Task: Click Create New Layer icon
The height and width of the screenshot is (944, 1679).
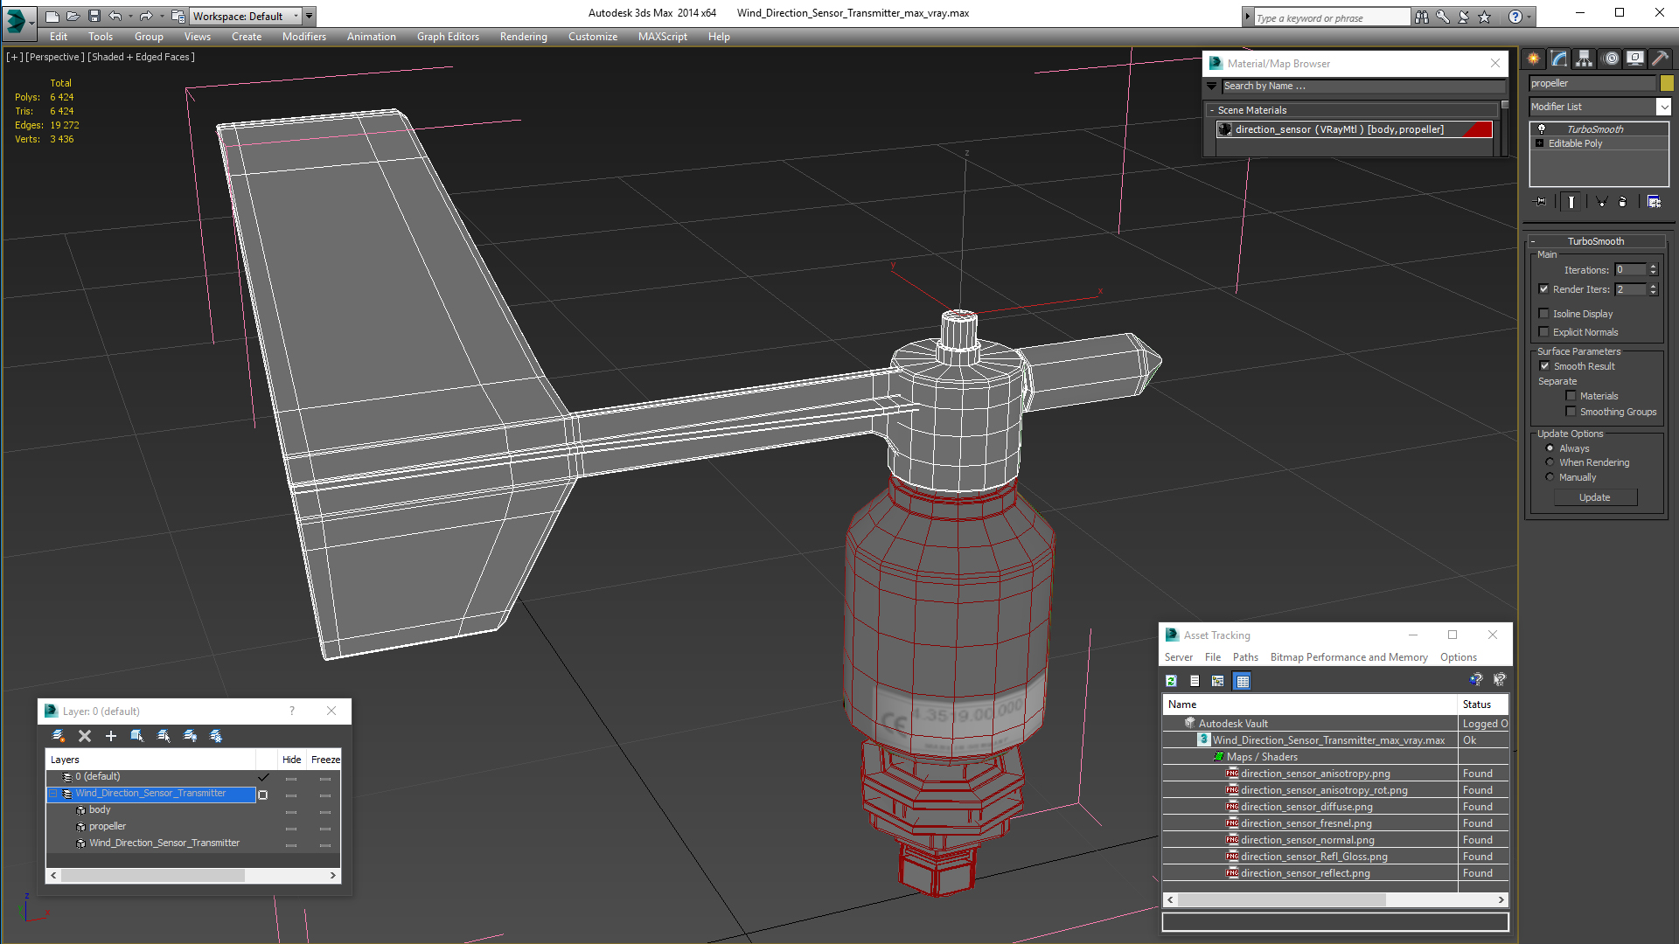Action: click(59, 736)
